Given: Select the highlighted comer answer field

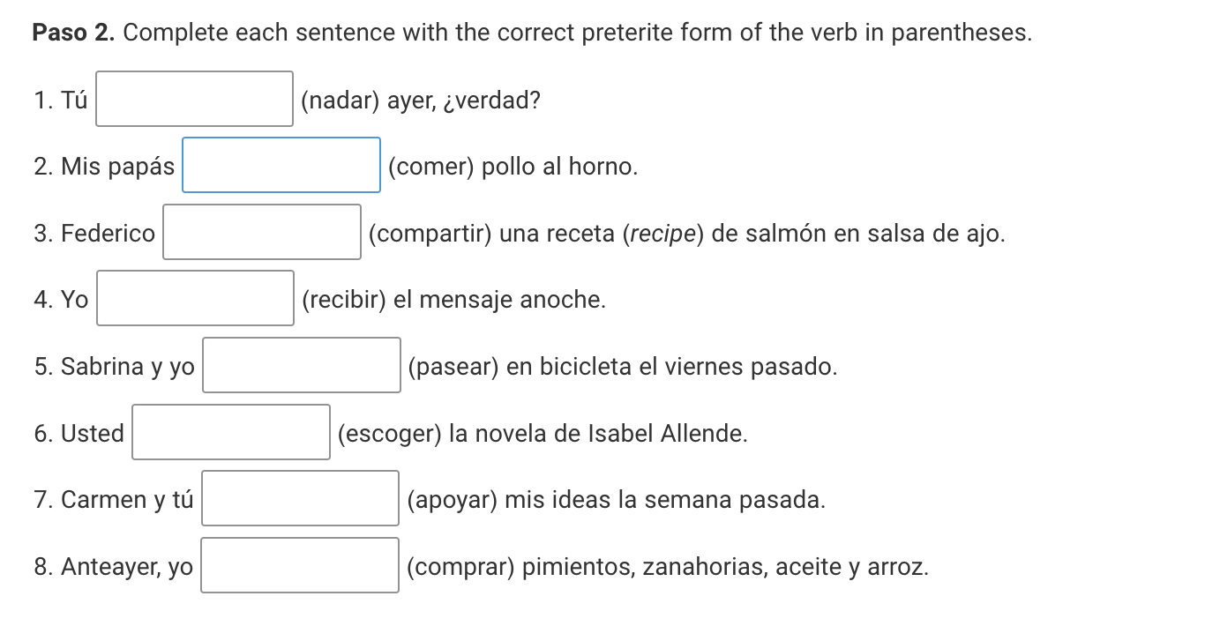Looking at the screenshot, I should click(x=281, y=165).
